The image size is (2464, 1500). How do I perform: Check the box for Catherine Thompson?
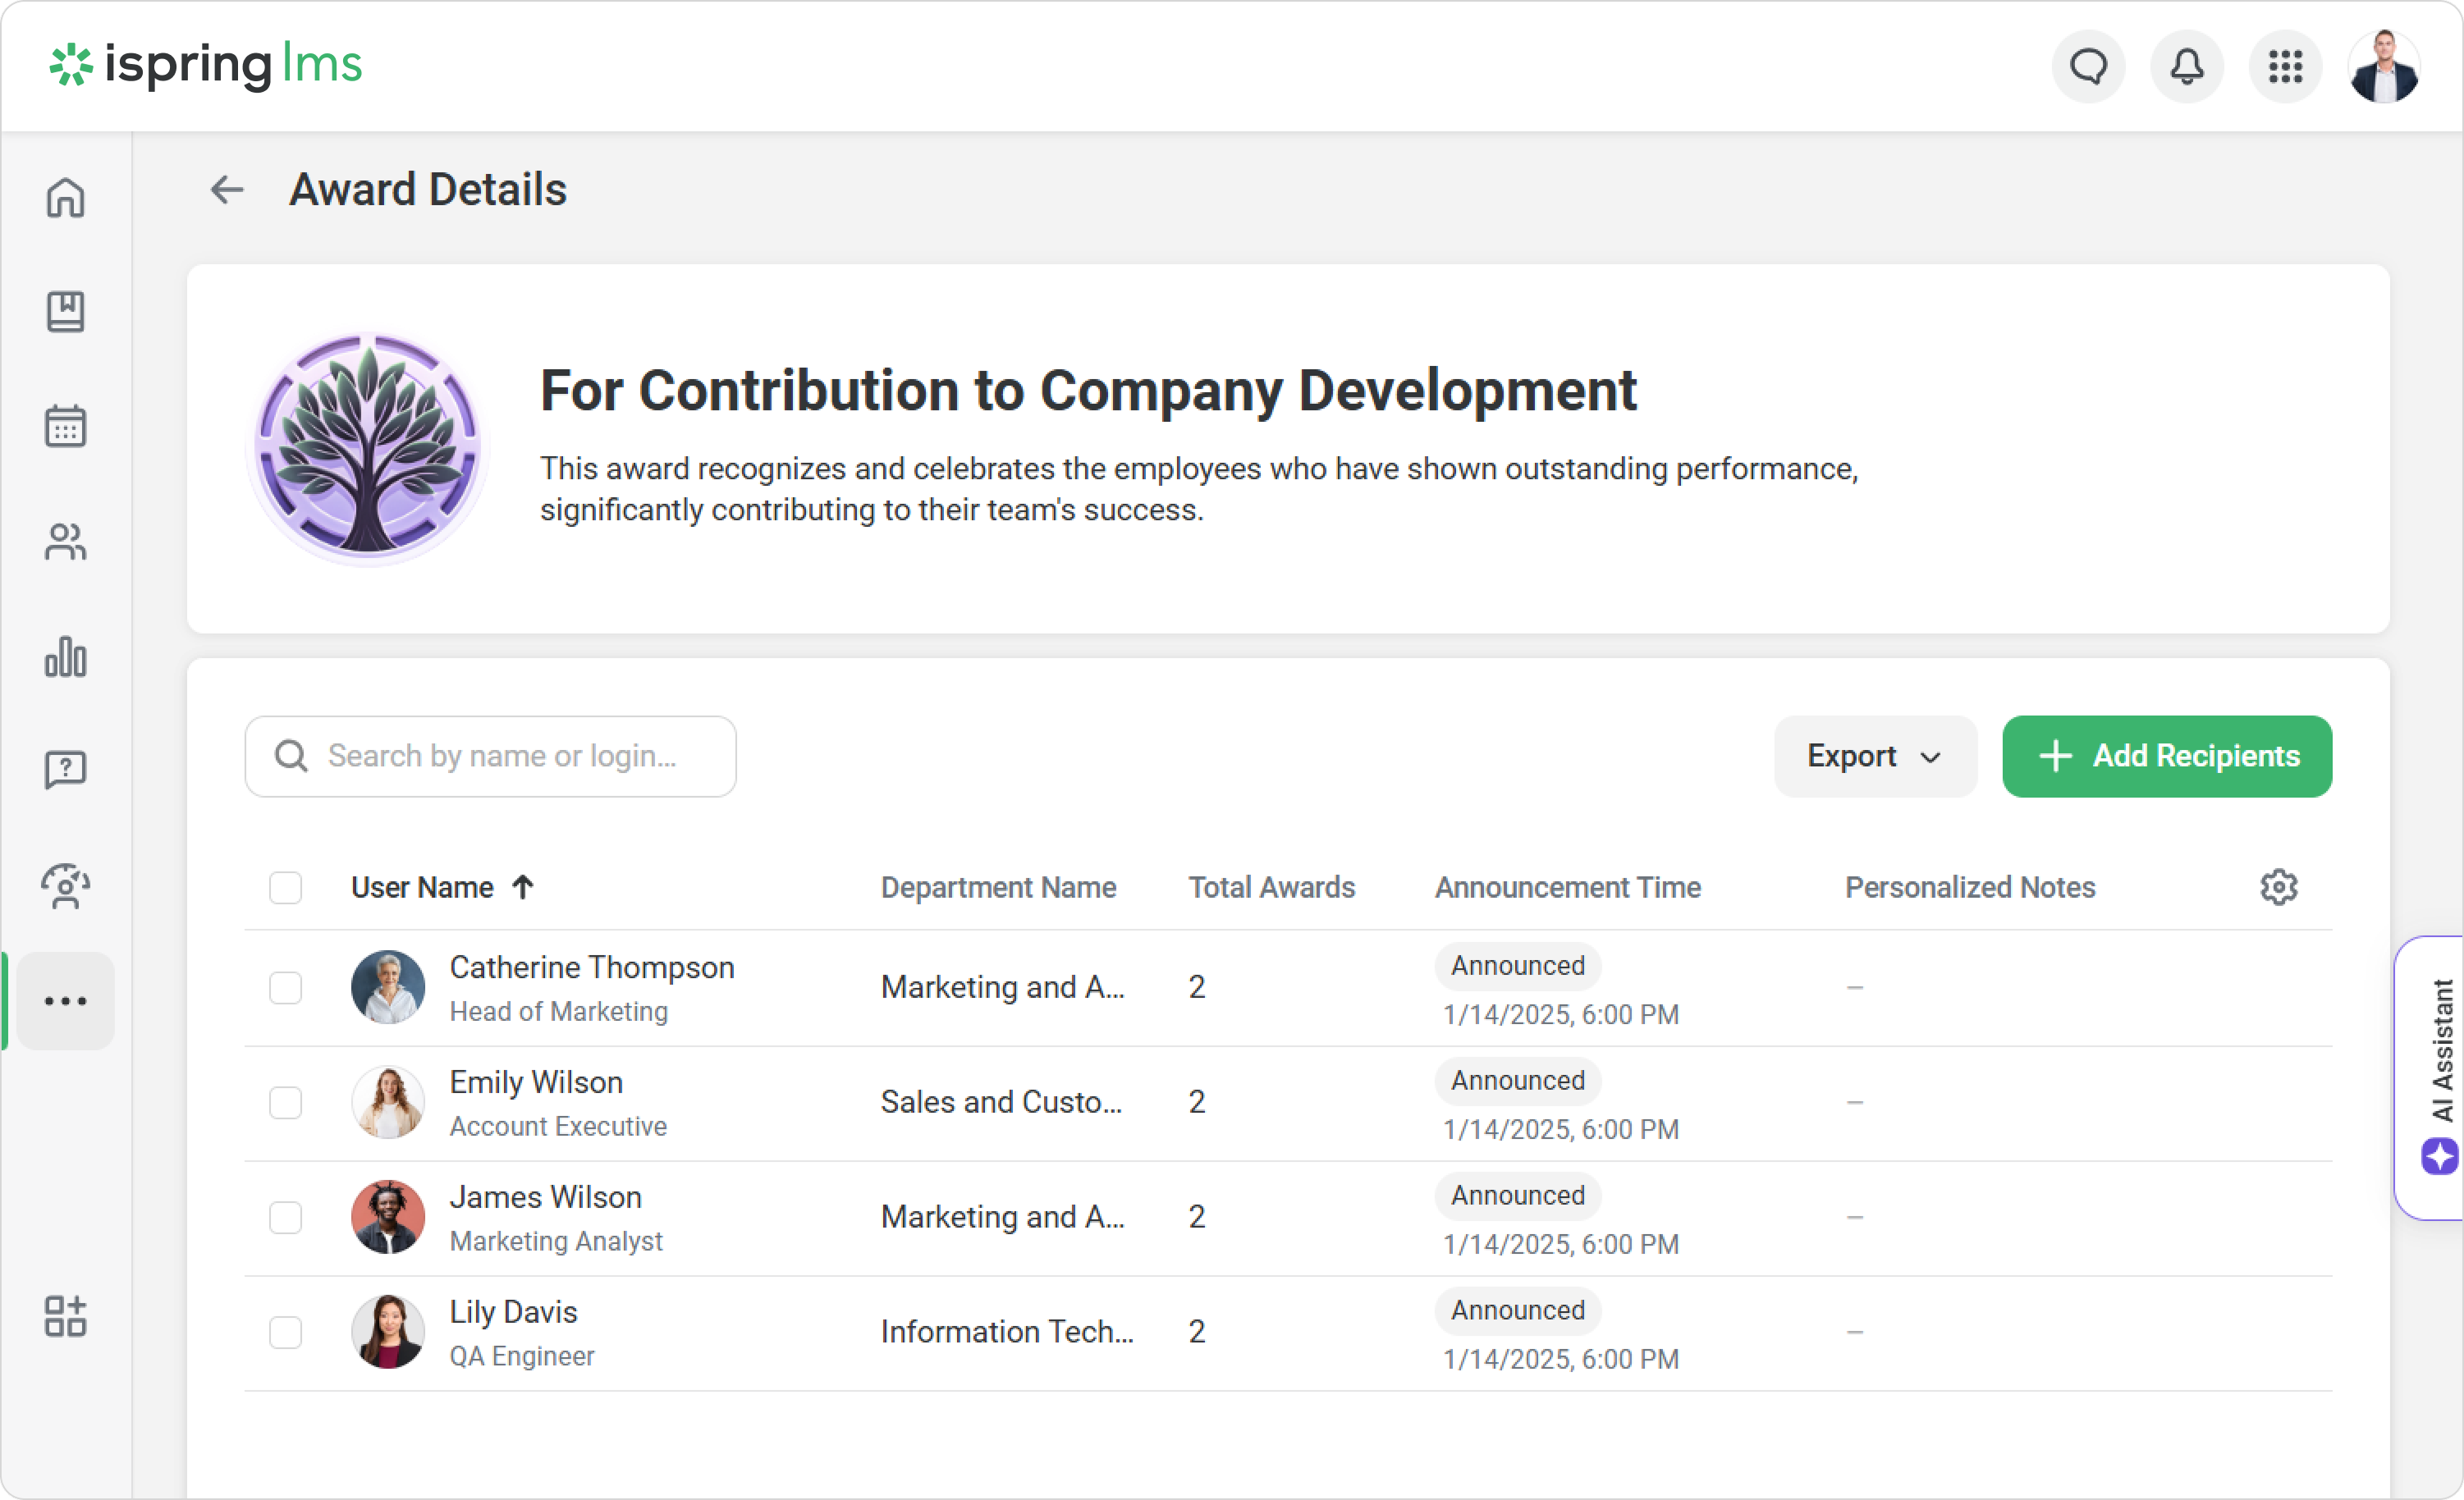(285, 987)
